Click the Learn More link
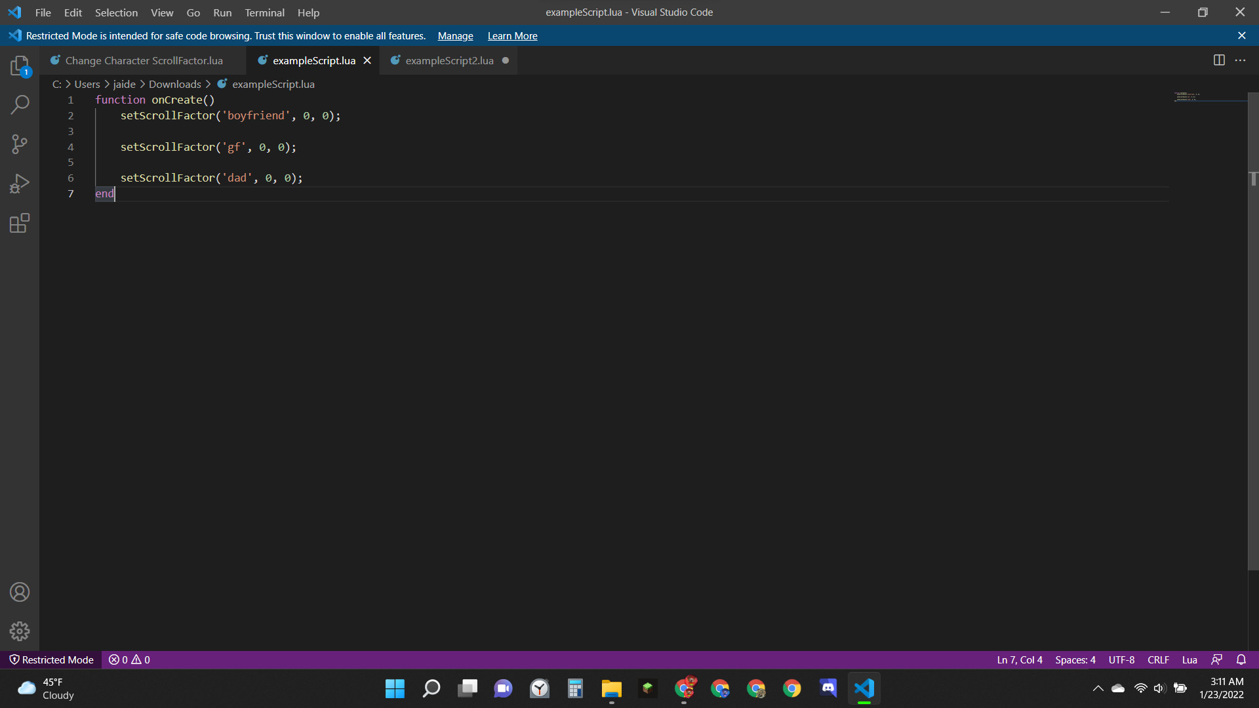This screenshot has width=1259, height=708. (512, 36)
